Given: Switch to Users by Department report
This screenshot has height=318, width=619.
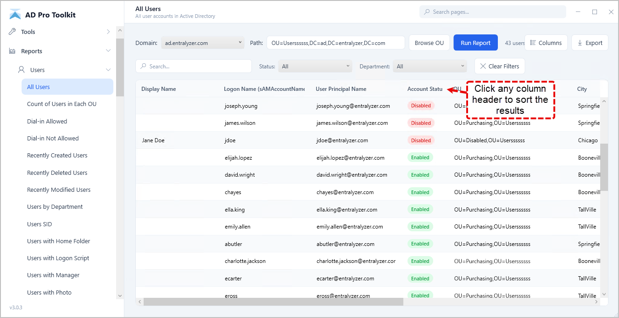Looking at the screenshot, I should (x=55, y=206).
